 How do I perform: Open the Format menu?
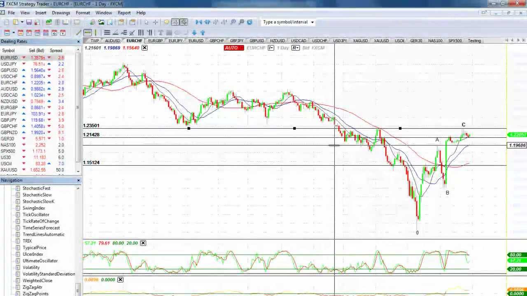[x=83, y=13]
